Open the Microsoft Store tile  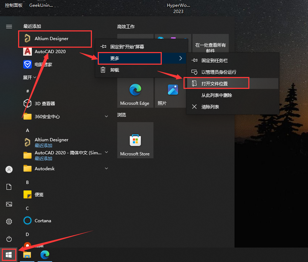(x=135, y=140)
